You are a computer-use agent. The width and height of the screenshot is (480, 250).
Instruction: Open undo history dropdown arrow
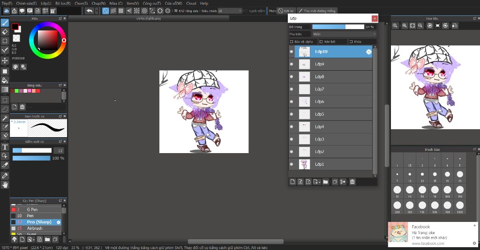pos(97,11)
